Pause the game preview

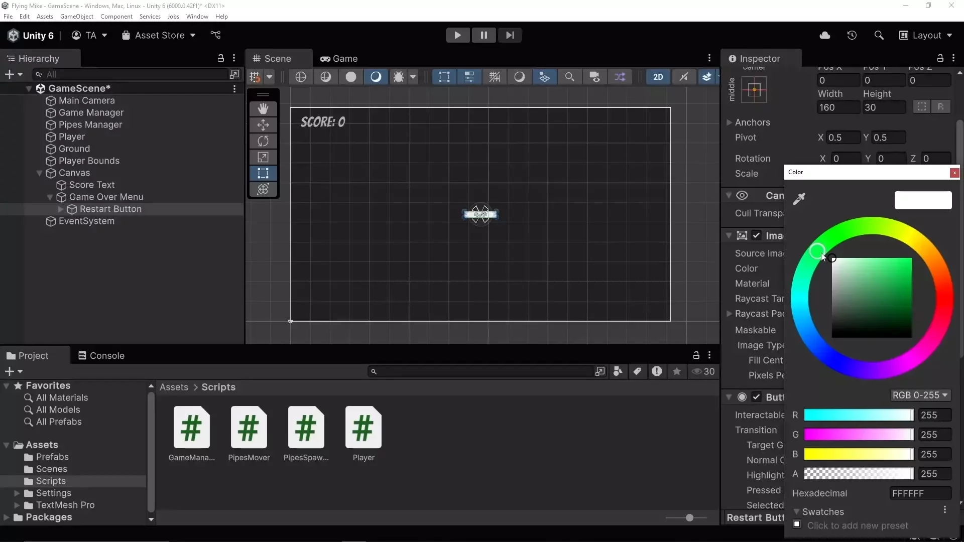(x=484, y=35)
